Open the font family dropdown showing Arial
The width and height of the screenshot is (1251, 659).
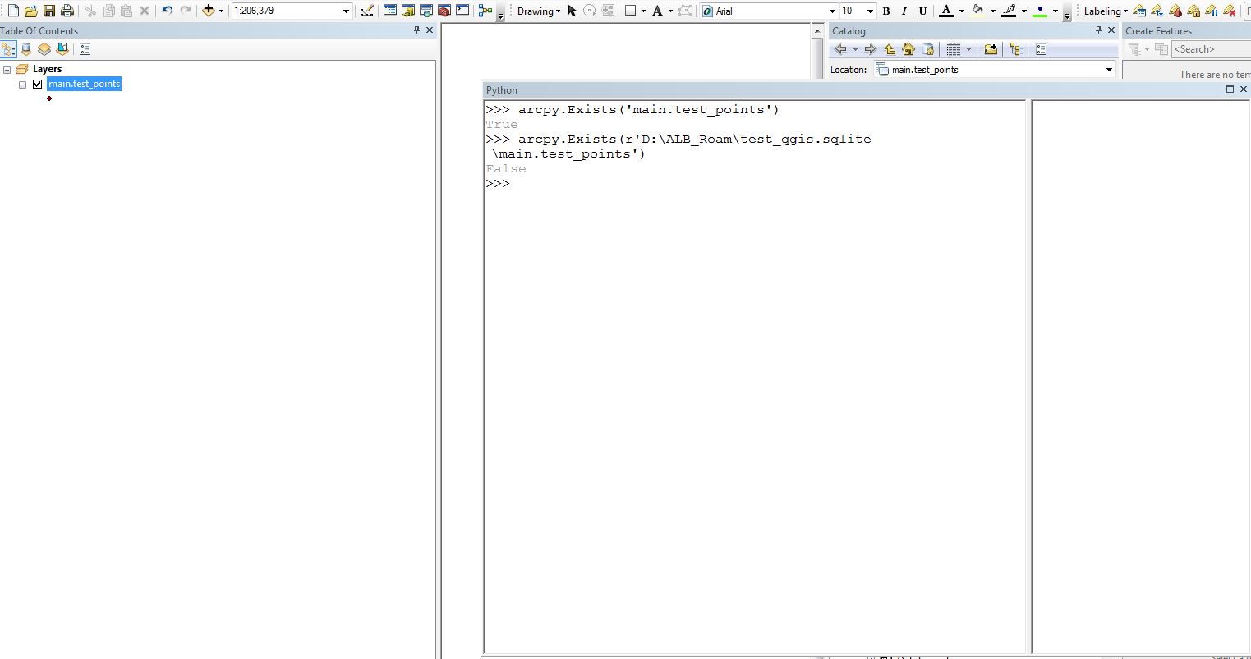click(832, 11)
